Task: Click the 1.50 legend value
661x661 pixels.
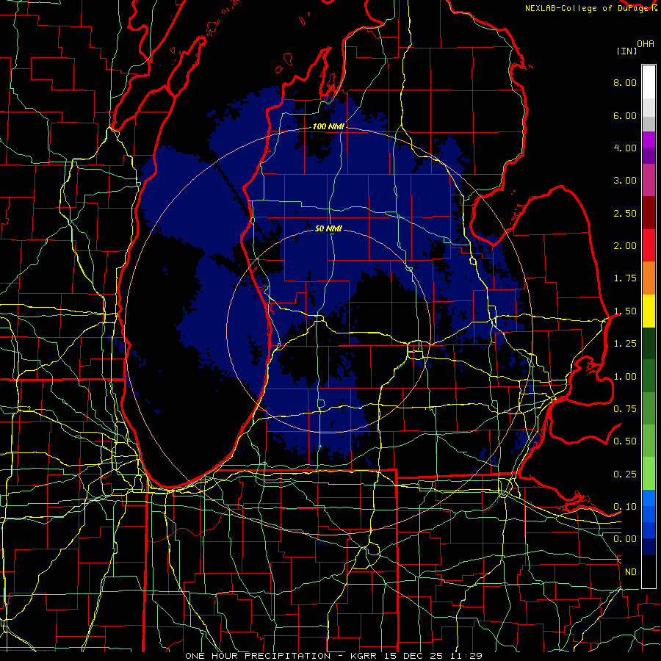Action: pos(625,311)
